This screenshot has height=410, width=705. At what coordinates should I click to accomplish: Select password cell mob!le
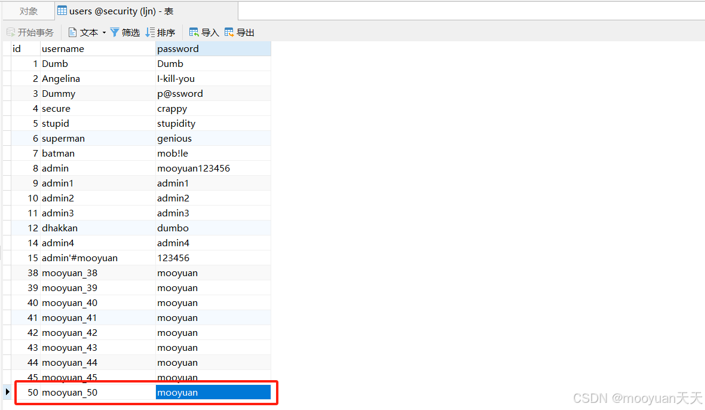click(213, 153)
